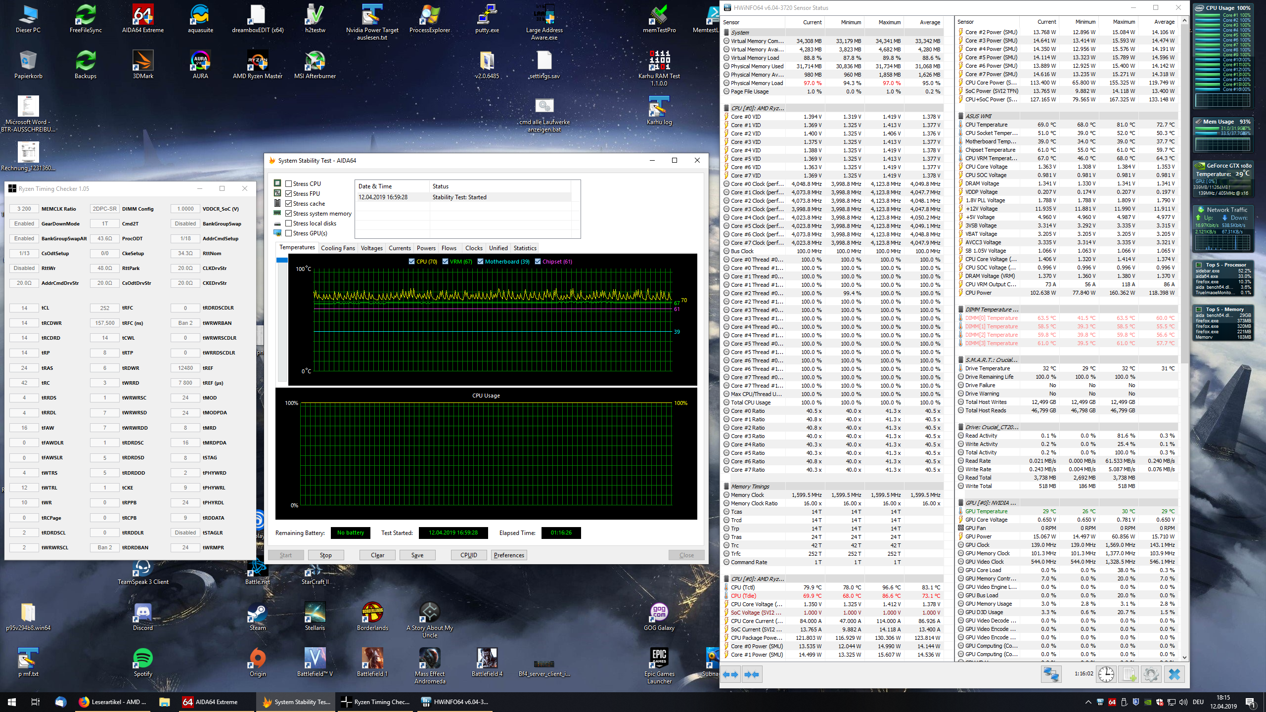The height and width of the screenshot is (712, 1266).
Task: Click HWiNFO expand columns arrows icon
Action: click(x=730, y=674)
